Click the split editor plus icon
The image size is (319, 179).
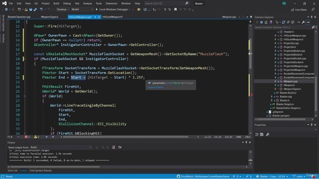pyautogui.click(x=250, y=21)
